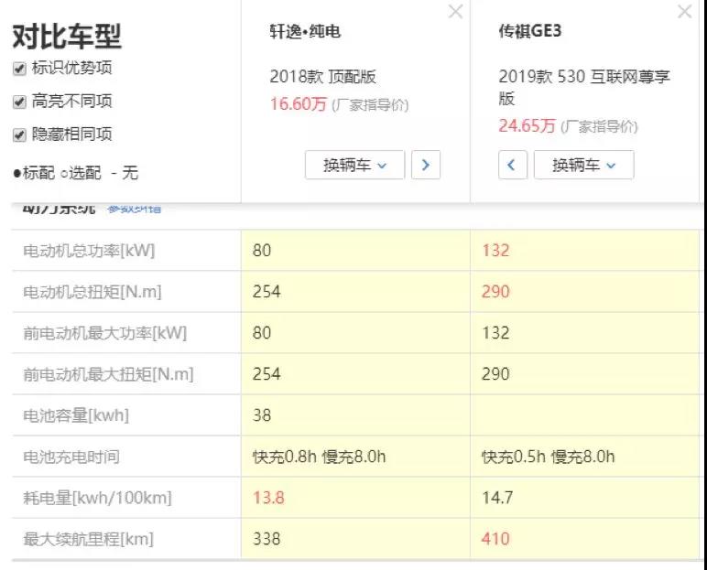Uncheck the 高亮不同项 option
Screen dimensions: 707x570
point(19,102)
